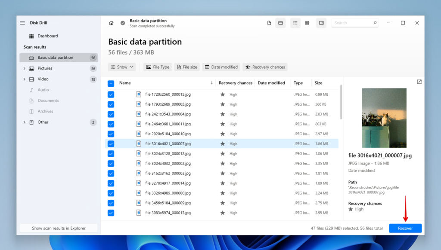Click the Recover button
This screenshot has width=441, height=250.
point(405,228)
